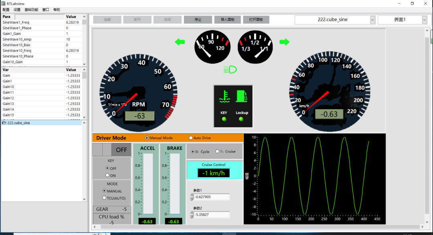The height and width of the screenshot is (235, 433).
Task: Click the fuel level gauge
Action: [x=255, y=47]
